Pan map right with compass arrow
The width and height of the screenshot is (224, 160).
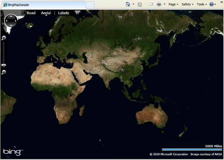point(16,21)
